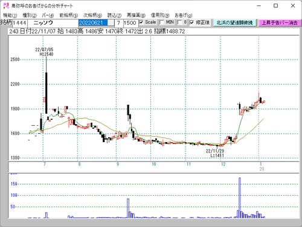Click month 12 on the time axis
This screenshot has height=227, width=302.
[223, 164]
